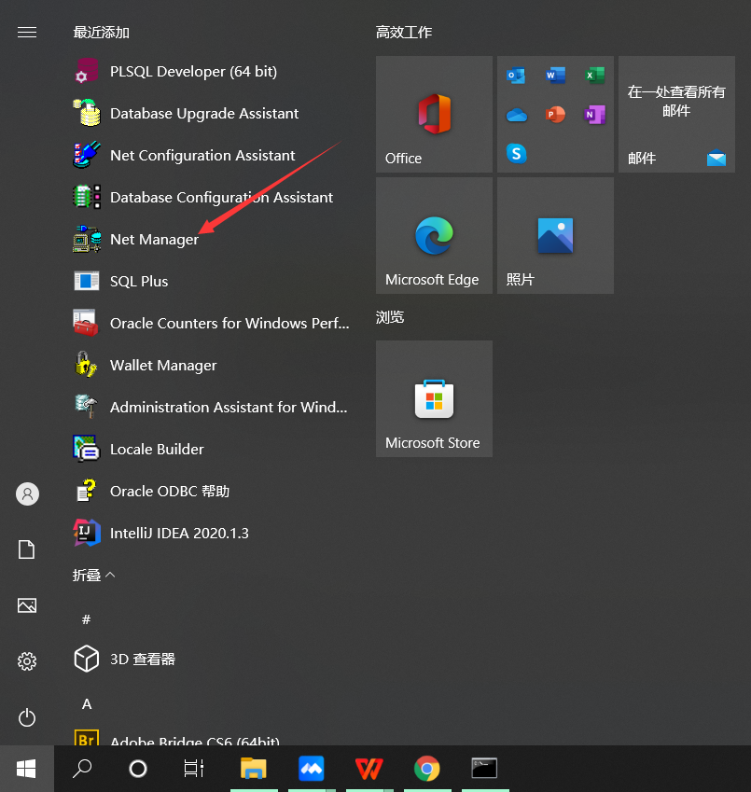Viewport: 751px width, 792px height.
Task: Select Net Manager text label
Action: point(154,240)
